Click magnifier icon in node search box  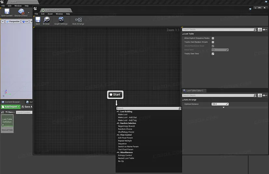(x=180, y=108)
